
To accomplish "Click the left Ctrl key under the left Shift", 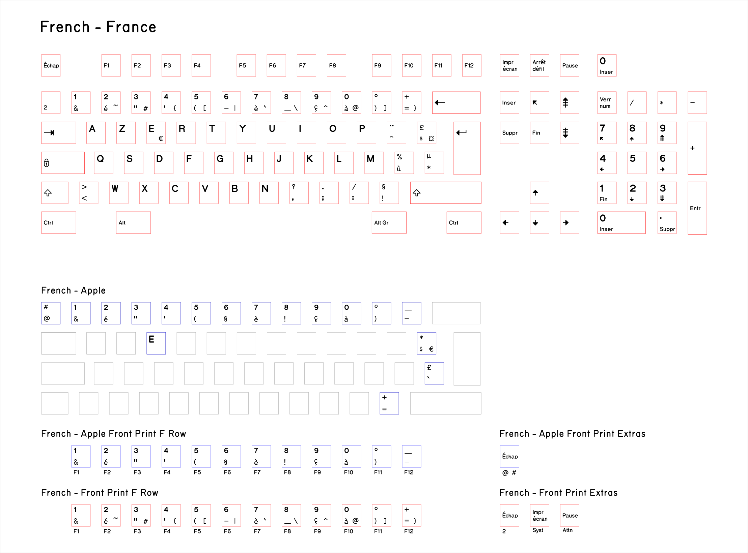I will pos(59,222).
